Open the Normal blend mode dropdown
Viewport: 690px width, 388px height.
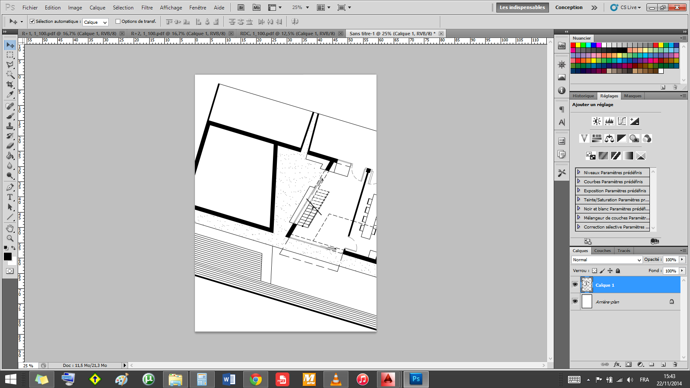click(607, 260)
